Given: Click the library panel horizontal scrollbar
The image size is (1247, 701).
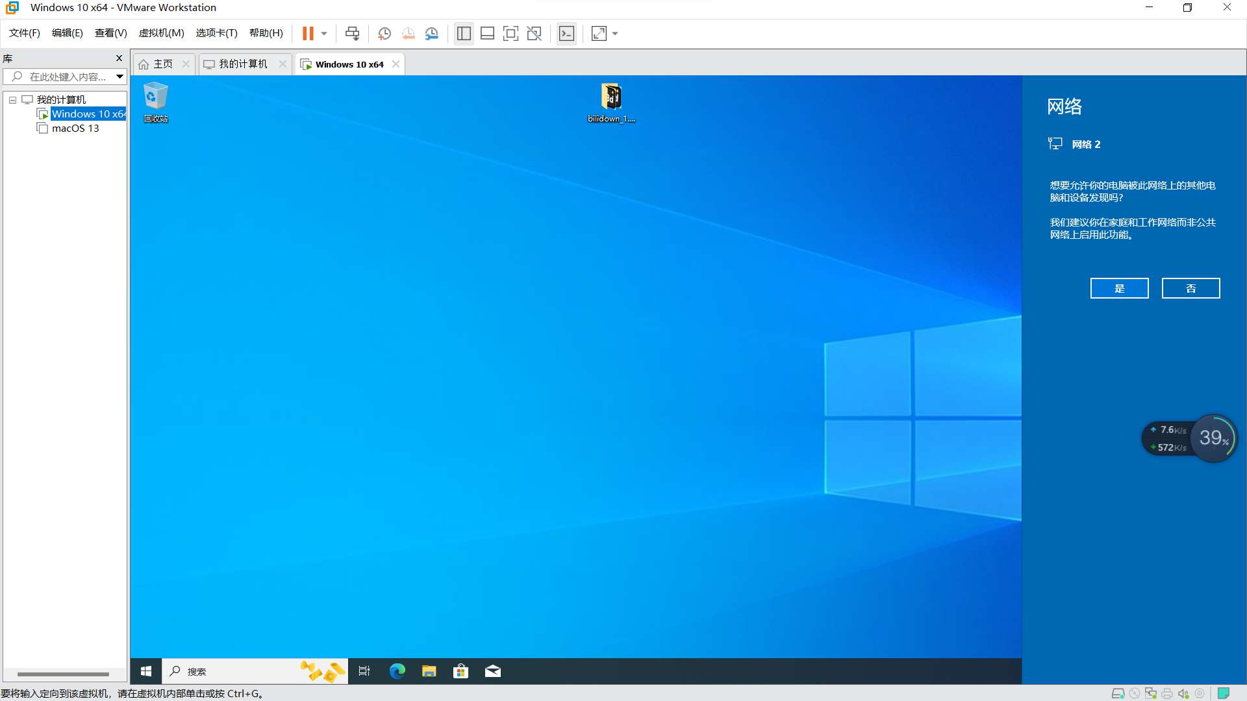Looking at the screenshot, I should 63,674.
